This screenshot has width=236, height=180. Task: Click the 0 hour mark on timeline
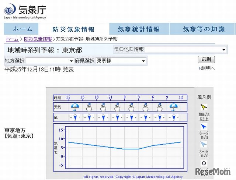[x=125, y=97]
